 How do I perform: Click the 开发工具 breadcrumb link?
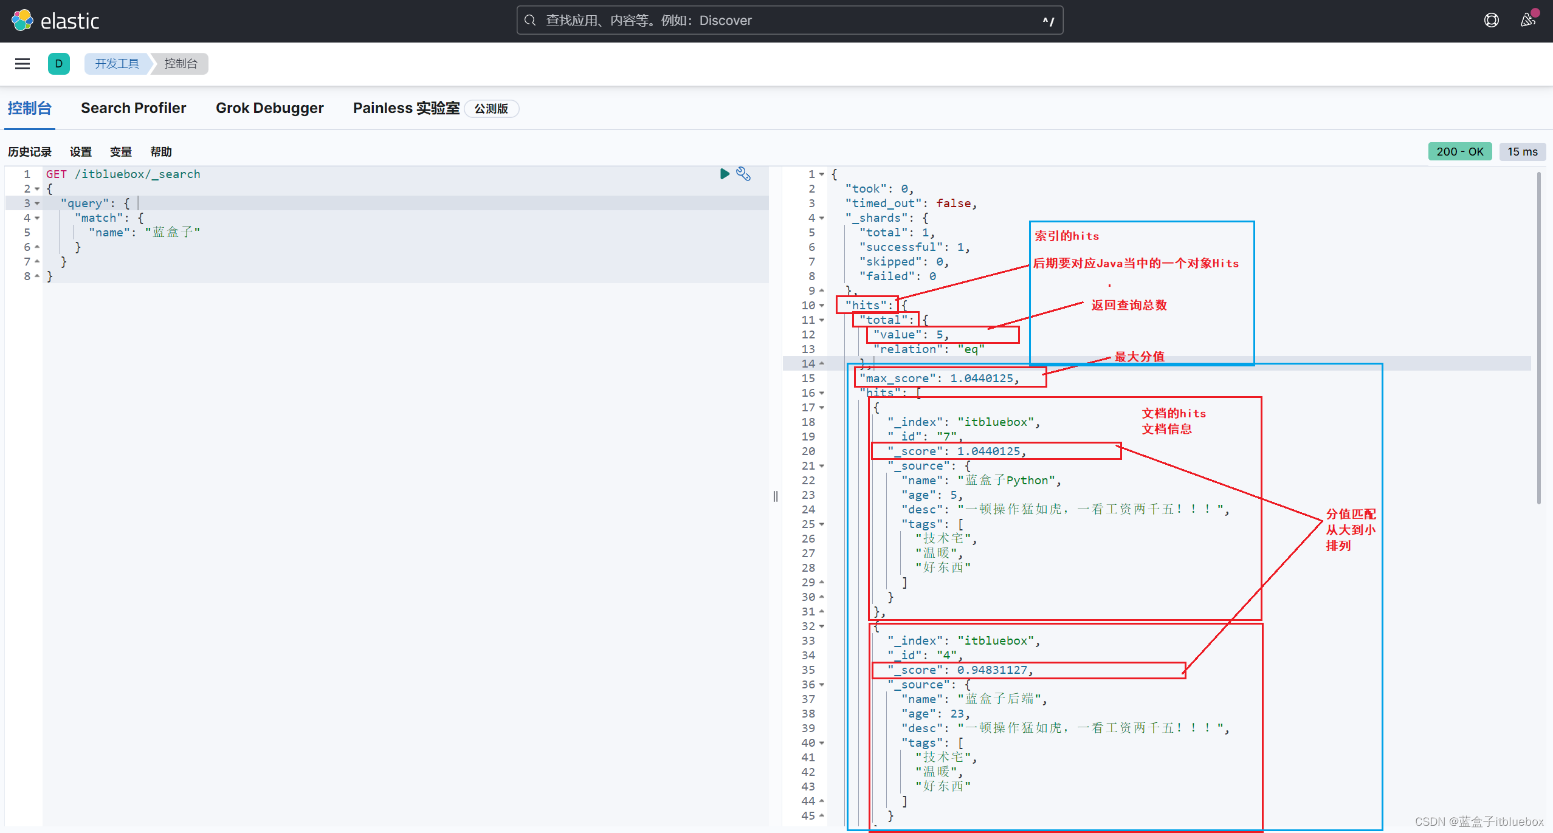point(117,64)
